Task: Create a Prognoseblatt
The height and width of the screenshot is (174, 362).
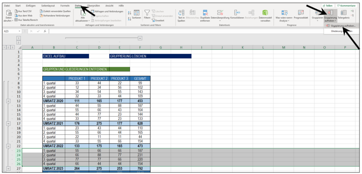Action: (x=301, y=14)
